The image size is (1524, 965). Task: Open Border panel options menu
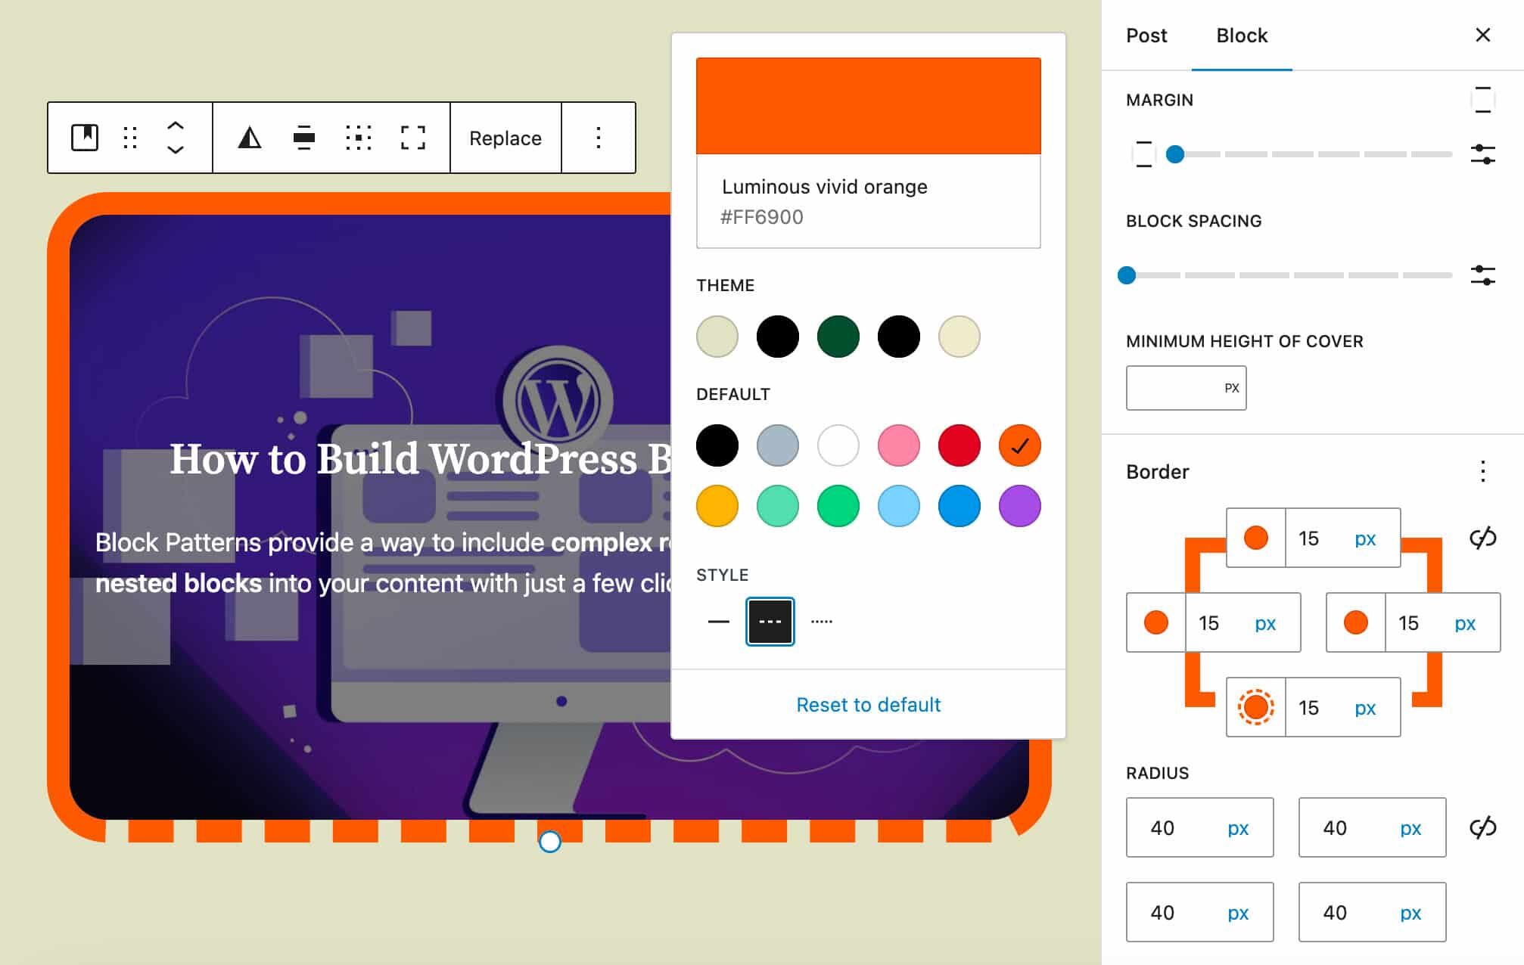click(x=1482, y=471)
